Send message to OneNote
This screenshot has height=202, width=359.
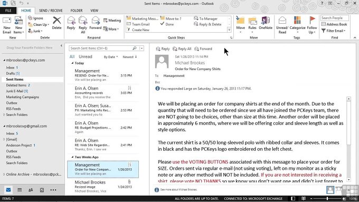point(266,23)
